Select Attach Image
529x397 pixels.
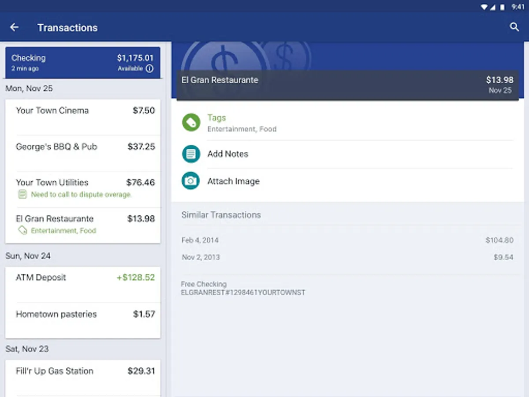tap(347, 181)
